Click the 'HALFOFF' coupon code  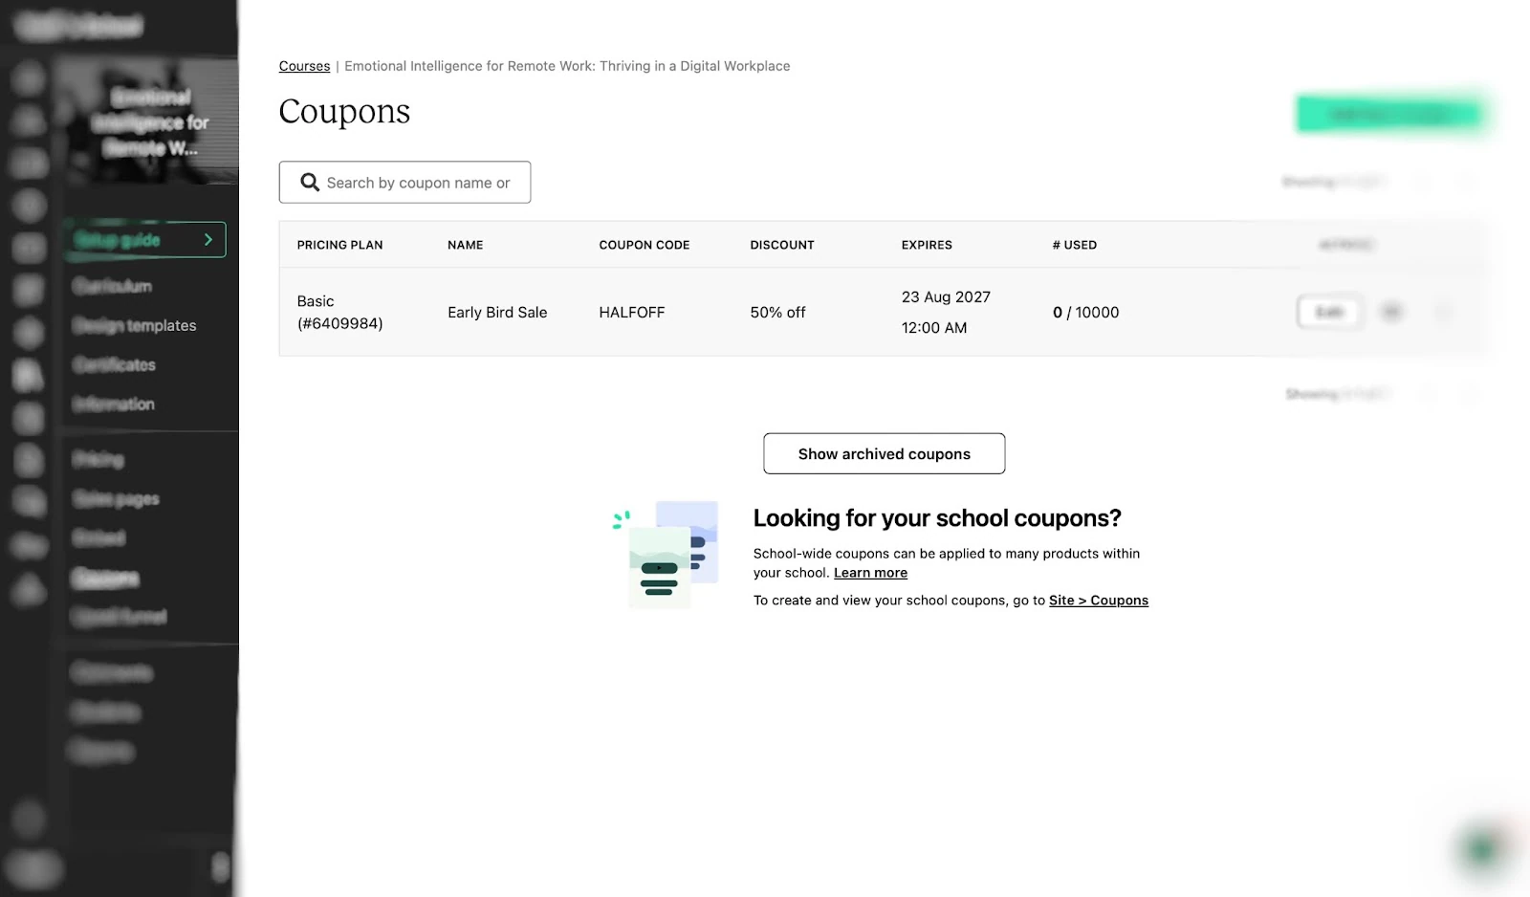click(x=631, y=312)
